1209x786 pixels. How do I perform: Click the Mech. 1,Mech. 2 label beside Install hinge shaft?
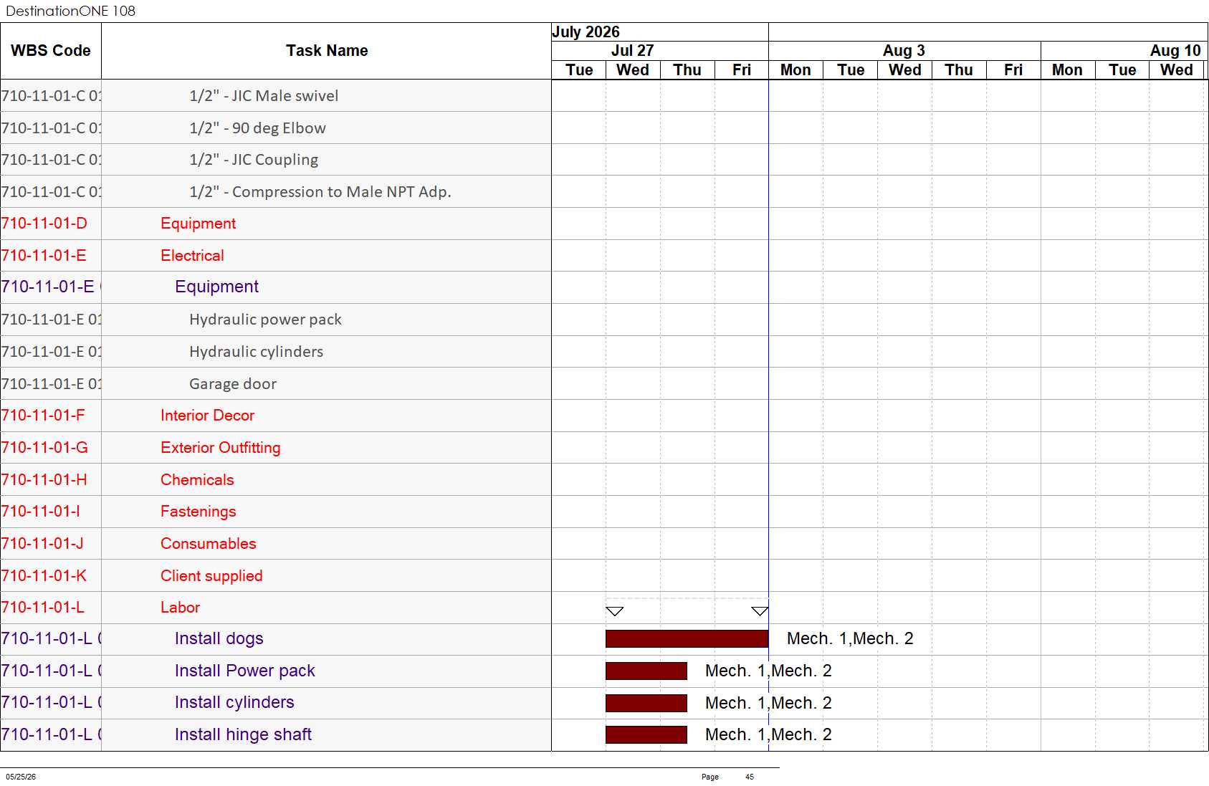pyautogui.click(x=768, y=734)
